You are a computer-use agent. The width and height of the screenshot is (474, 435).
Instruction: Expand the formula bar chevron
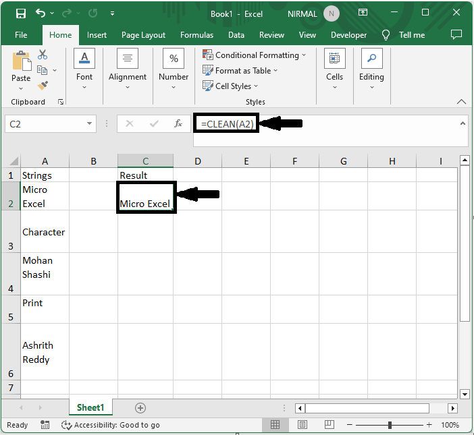tap(463, 123)
